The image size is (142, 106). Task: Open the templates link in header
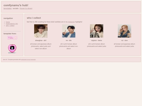pos(8,8)
